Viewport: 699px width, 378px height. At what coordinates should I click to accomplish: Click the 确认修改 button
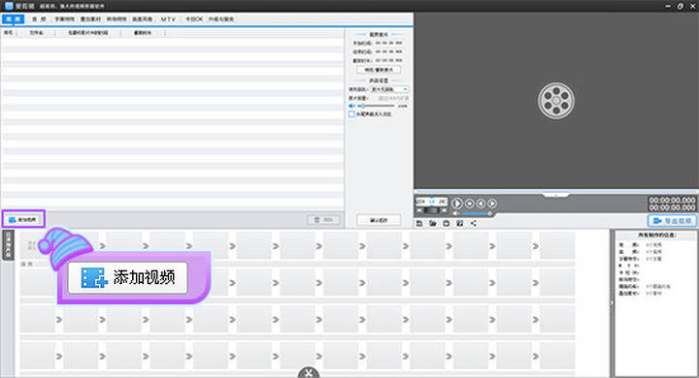[379, 220]
